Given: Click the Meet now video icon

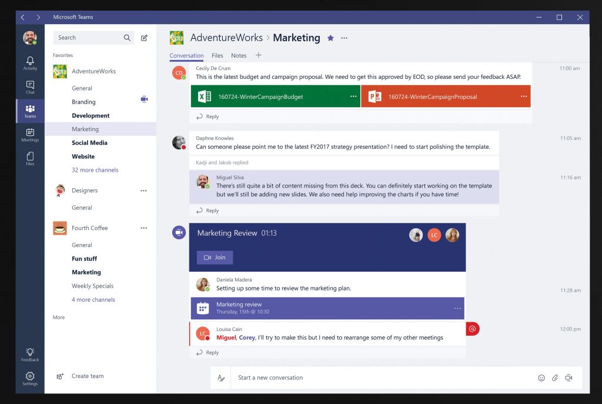Looking at the screenshot, I should 568,378.
